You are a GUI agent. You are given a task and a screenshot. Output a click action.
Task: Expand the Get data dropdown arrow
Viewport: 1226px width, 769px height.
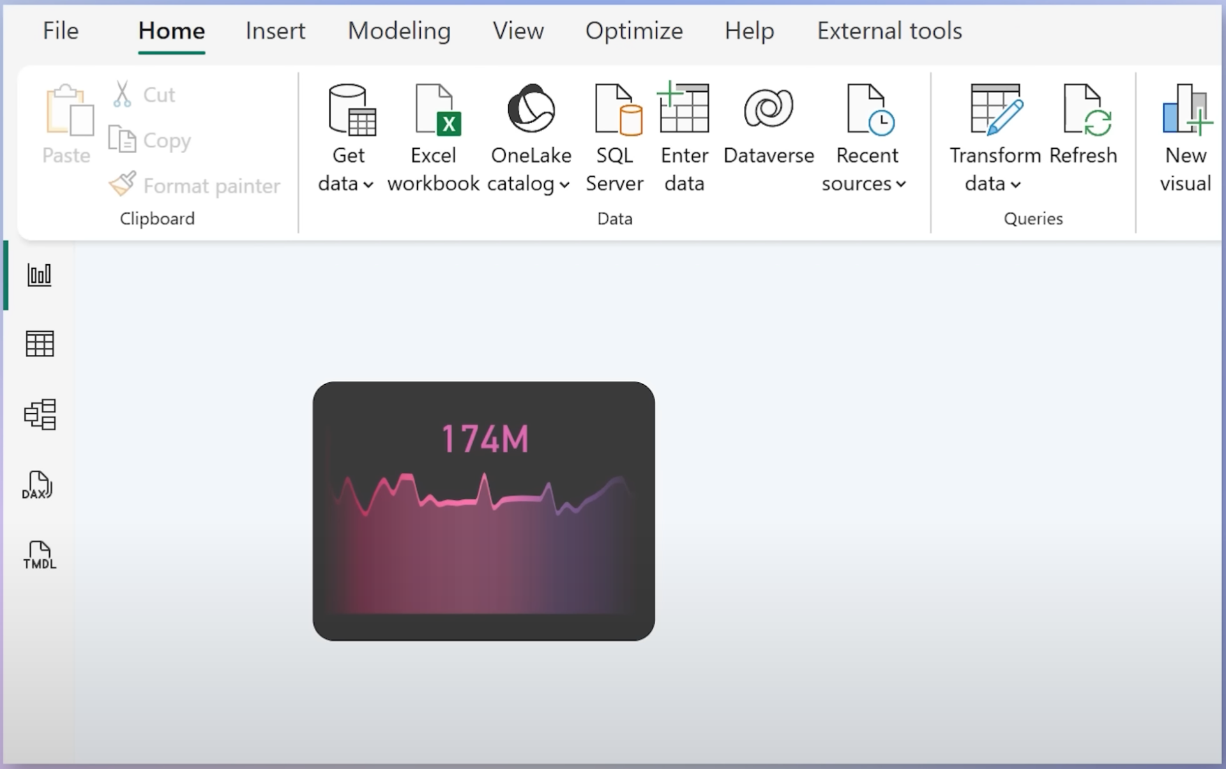tap(368, 185)
